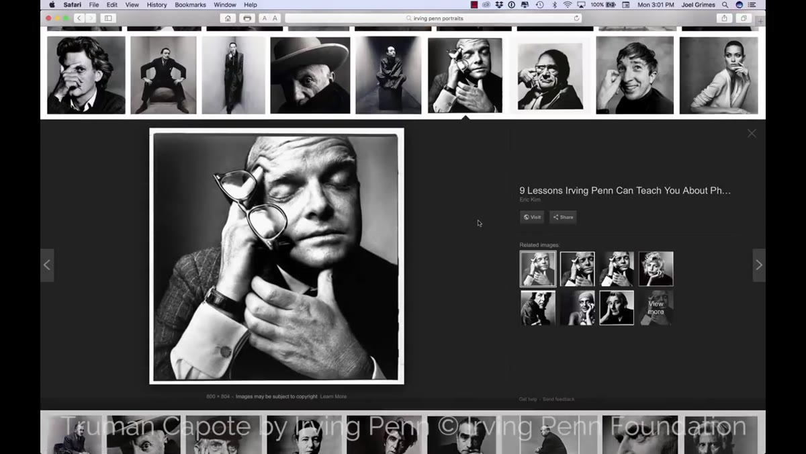The image size is (806, 454).
Task: Open the large Truman Capote preview image
Action: click(x=277, y=256)
